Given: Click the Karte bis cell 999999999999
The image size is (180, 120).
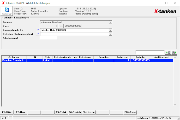Looking at the screenshot, I should [141, 60].
